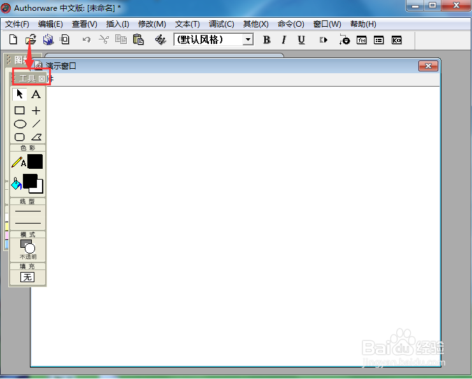Open the 调试(C) menu
Viewport: 472px width, 379px height.
pos(221,24)
